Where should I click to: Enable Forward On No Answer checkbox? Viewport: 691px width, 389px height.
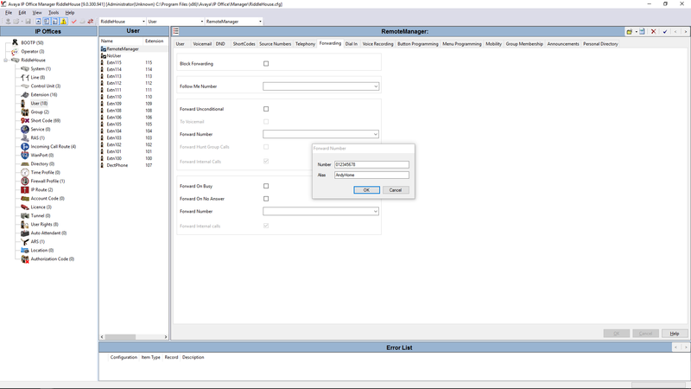[x=266, y=199]
